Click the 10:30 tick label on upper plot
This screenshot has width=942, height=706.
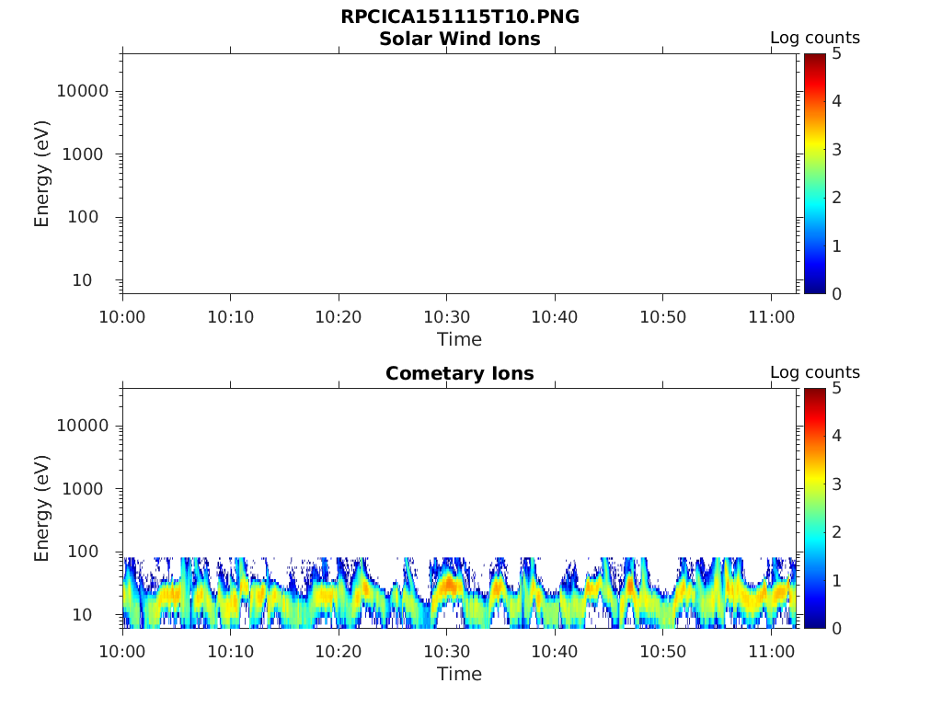click(x=446, y=316)
